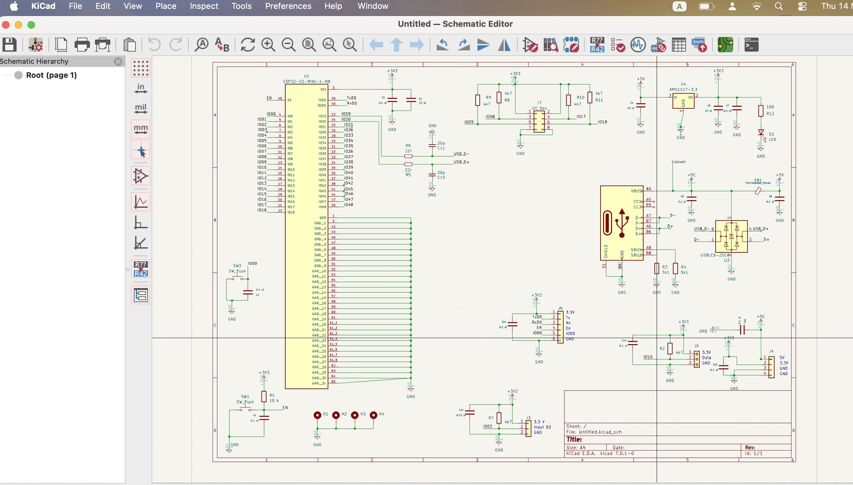Open the scripting console icon
This screenshot has height=485, width=853.
point(751,45)
